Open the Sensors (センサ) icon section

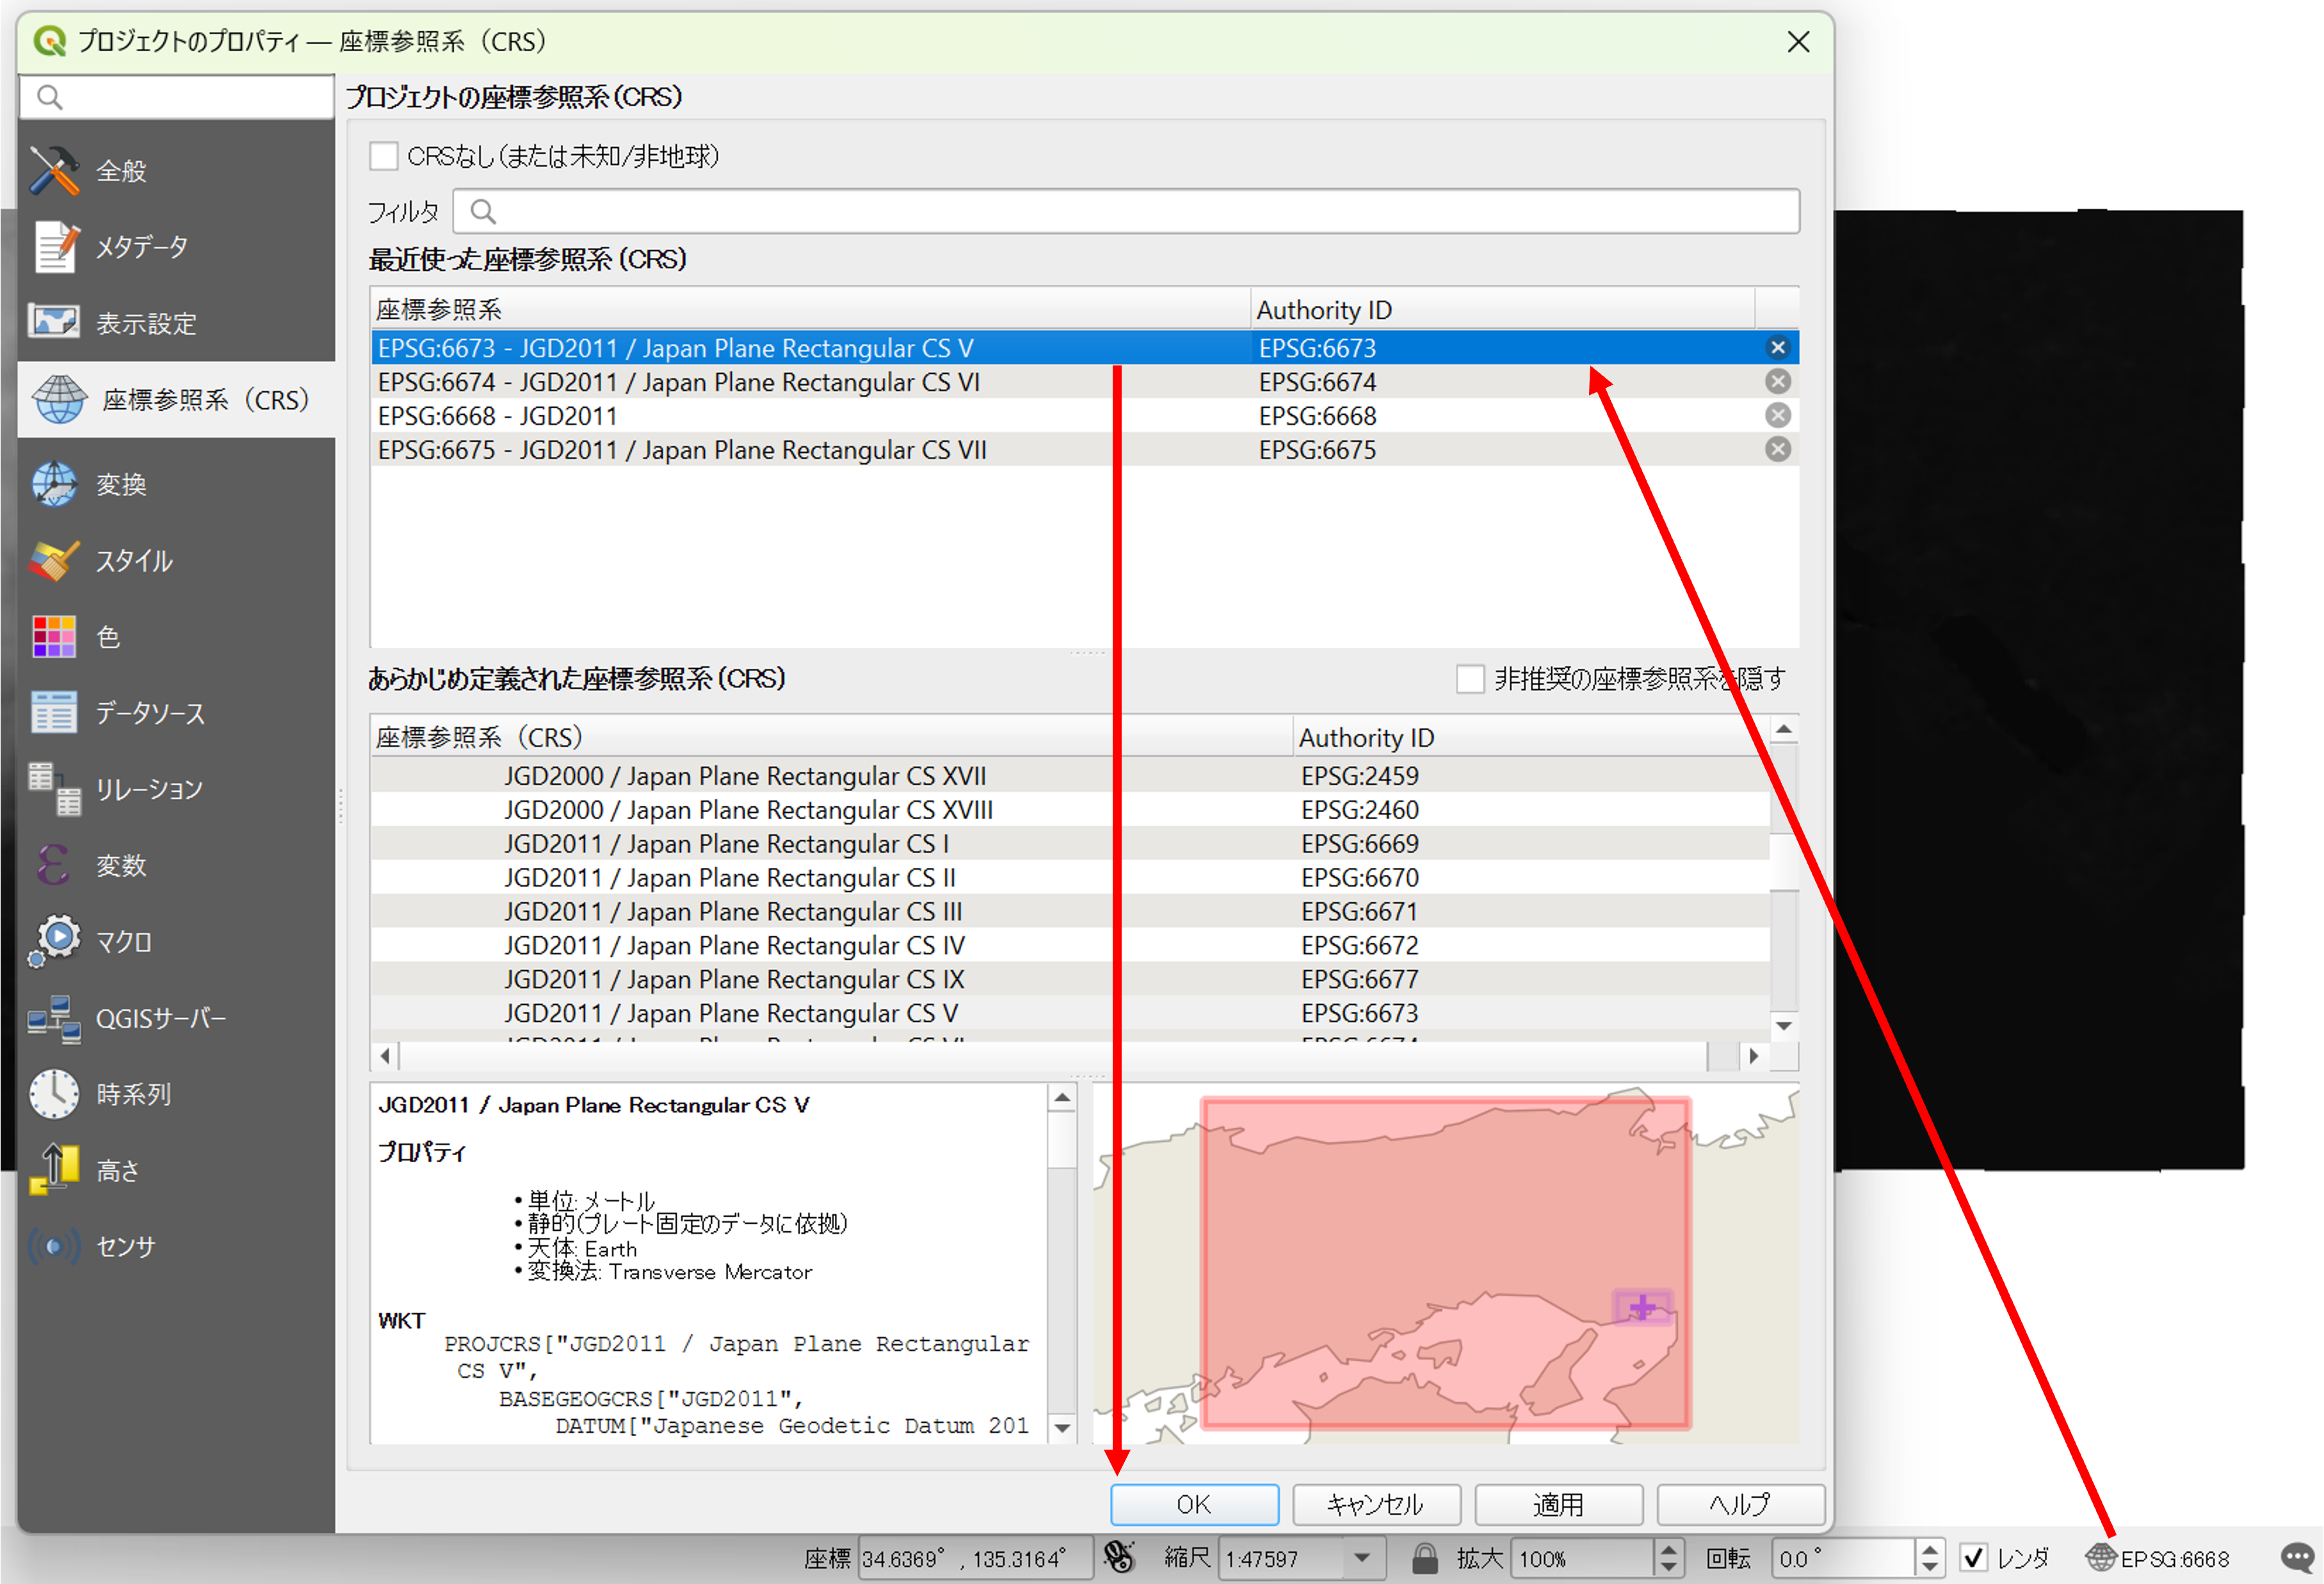tap(55, 1246)
